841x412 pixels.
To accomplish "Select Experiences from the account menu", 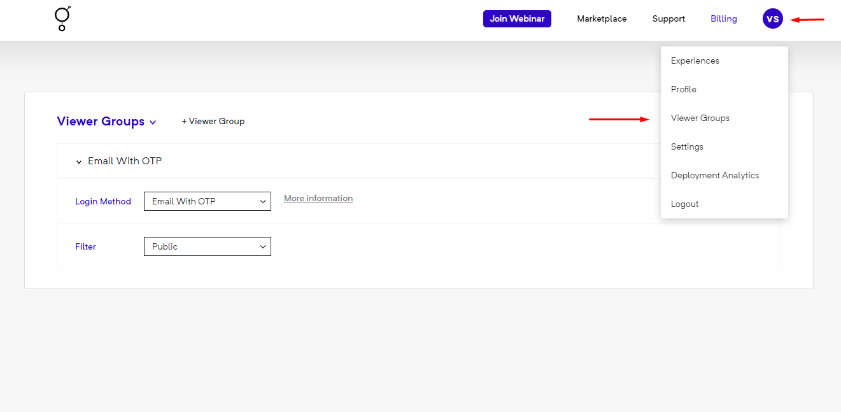I will click(695, 60).
